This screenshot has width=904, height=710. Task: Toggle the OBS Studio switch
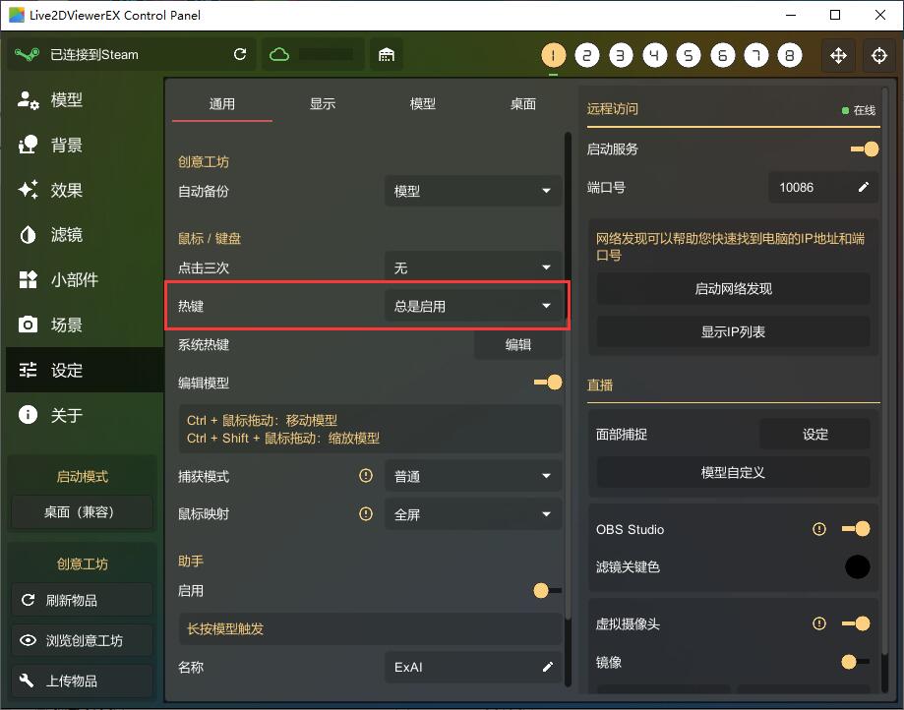point(856,528)
